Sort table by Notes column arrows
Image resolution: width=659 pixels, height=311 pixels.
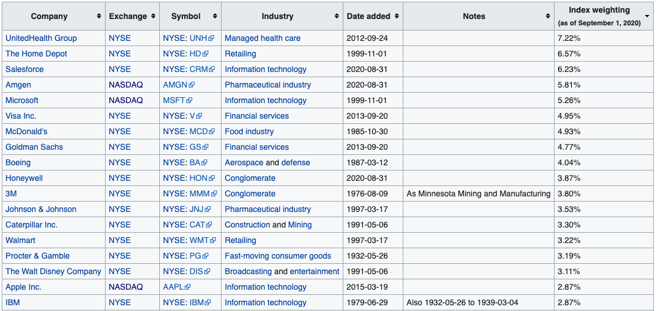548,16
